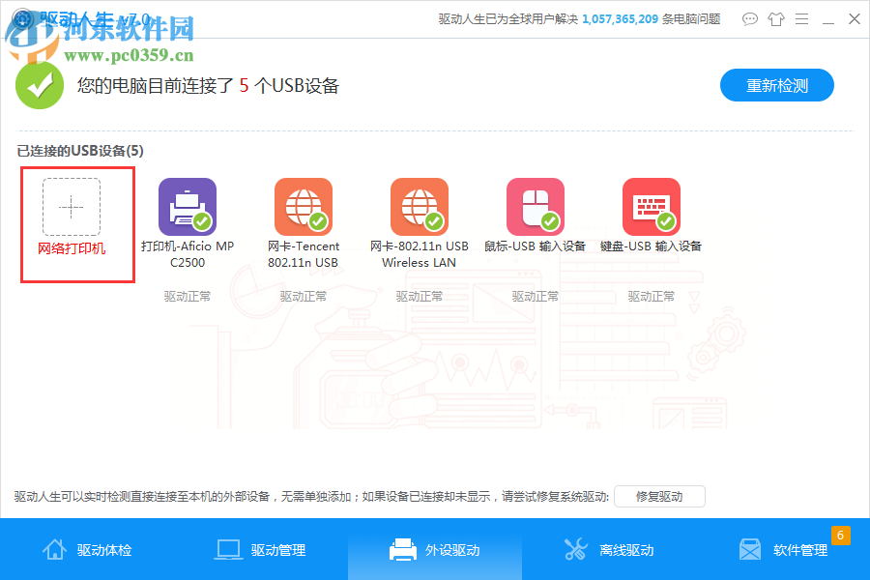870x580 pixels.
Task: Click the 重新检测 button
Action: pyautogui.click(x=776, y=85)
